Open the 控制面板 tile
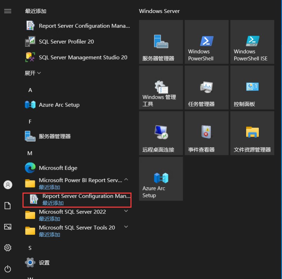Image resolution: width=282 pixels, height=279 pixels. point(252,87)
